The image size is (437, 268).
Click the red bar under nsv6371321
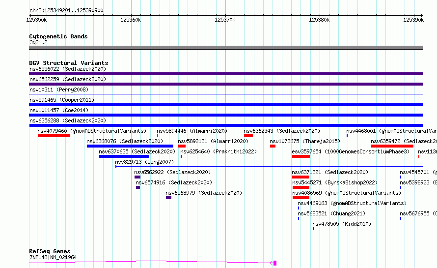pos(300,177)
